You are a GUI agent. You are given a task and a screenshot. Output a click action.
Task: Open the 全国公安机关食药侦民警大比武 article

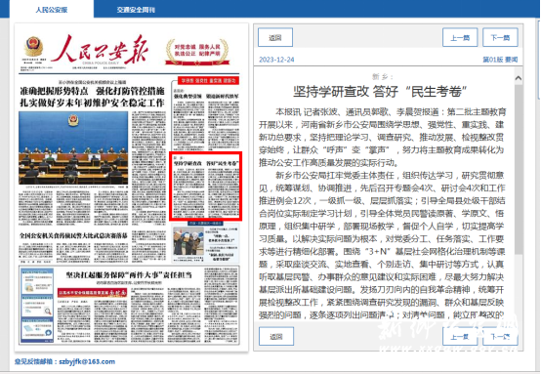[x=73, y=236]
